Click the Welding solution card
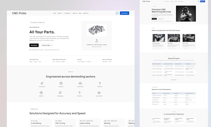 coord(131,123)
